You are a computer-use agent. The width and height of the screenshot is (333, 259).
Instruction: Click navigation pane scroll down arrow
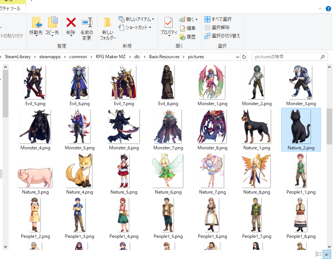click(x=6, y=247)
